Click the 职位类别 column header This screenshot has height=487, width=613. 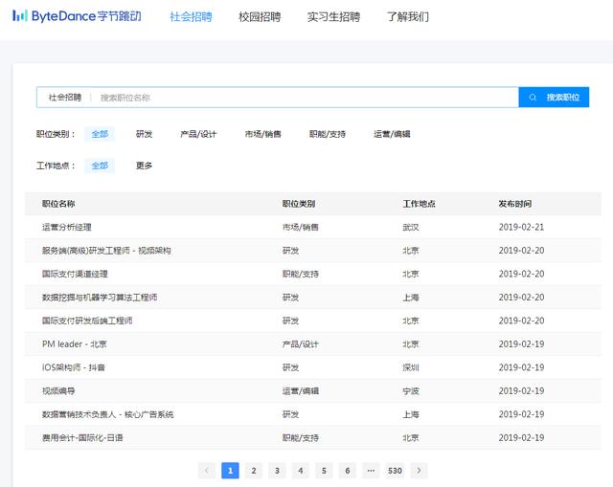299,204
